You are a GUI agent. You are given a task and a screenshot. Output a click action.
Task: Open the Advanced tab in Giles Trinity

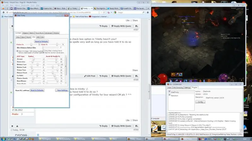tap(49, 33)
